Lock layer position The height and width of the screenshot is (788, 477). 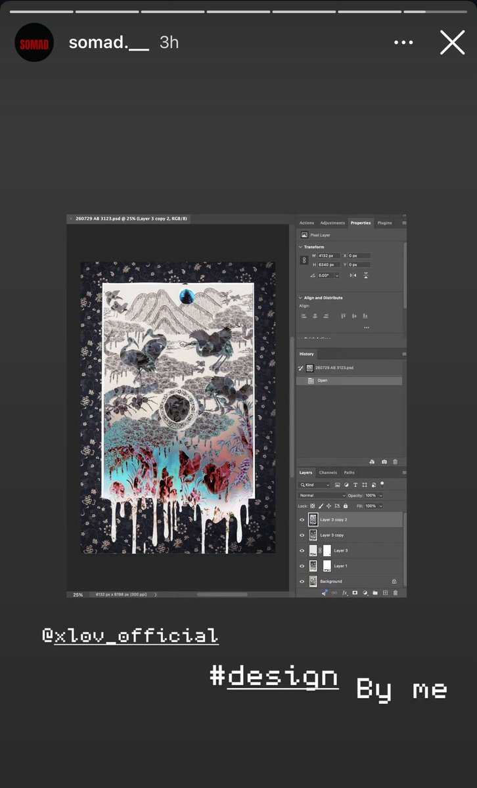pos(329,506)
